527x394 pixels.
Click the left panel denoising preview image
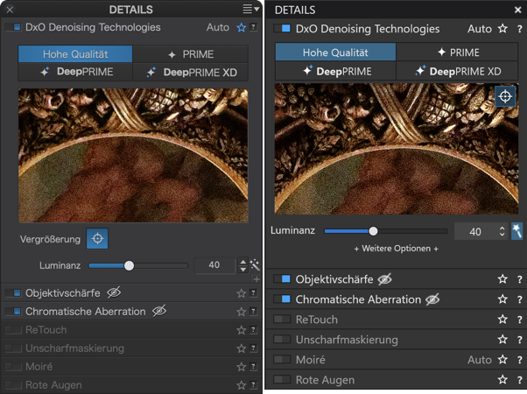click(133, 155)
